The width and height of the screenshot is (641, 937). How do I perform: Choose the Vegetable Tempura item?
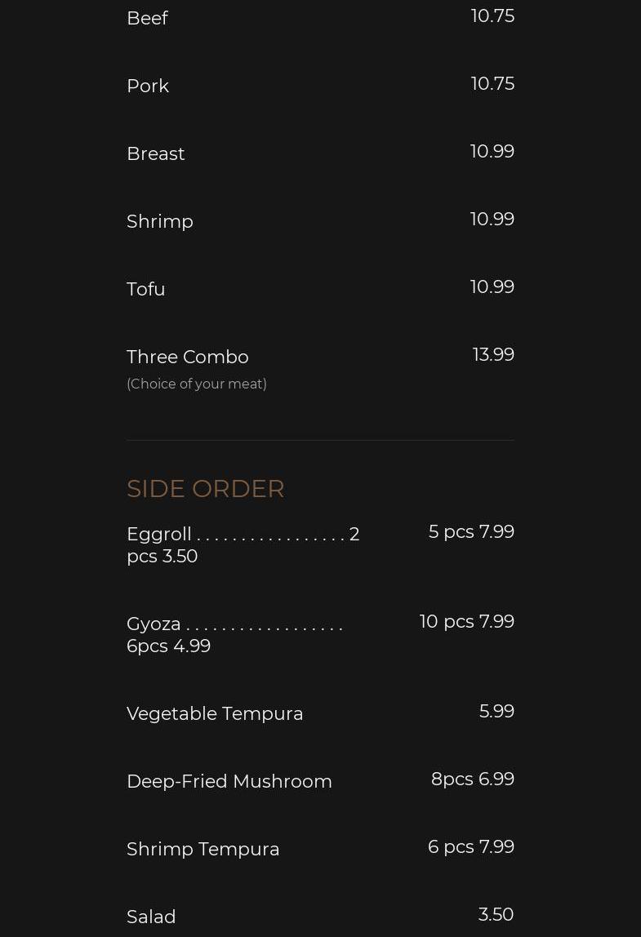[x=215, y=713]
